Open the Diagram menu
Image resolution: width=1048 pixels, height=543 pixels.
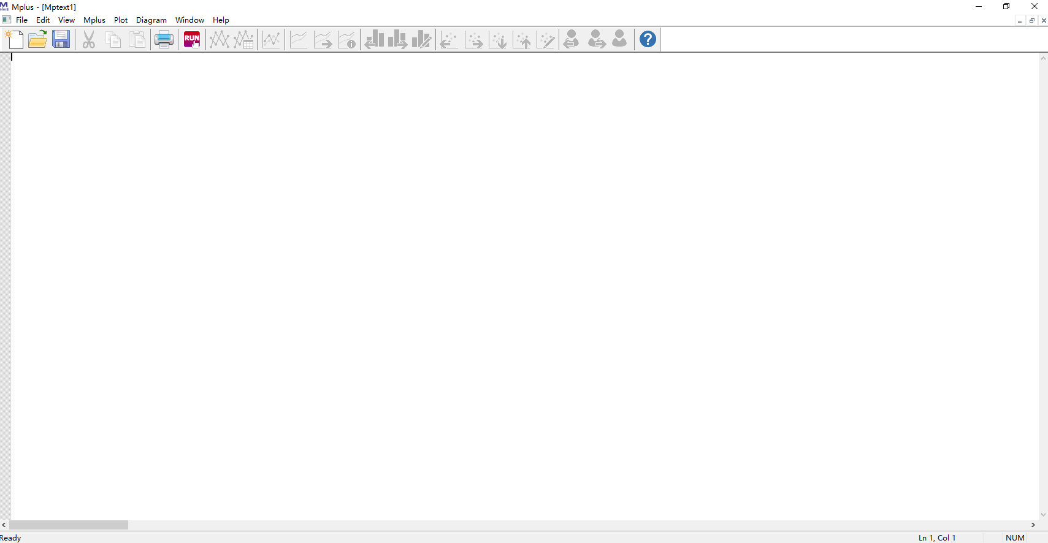(151, 20)
